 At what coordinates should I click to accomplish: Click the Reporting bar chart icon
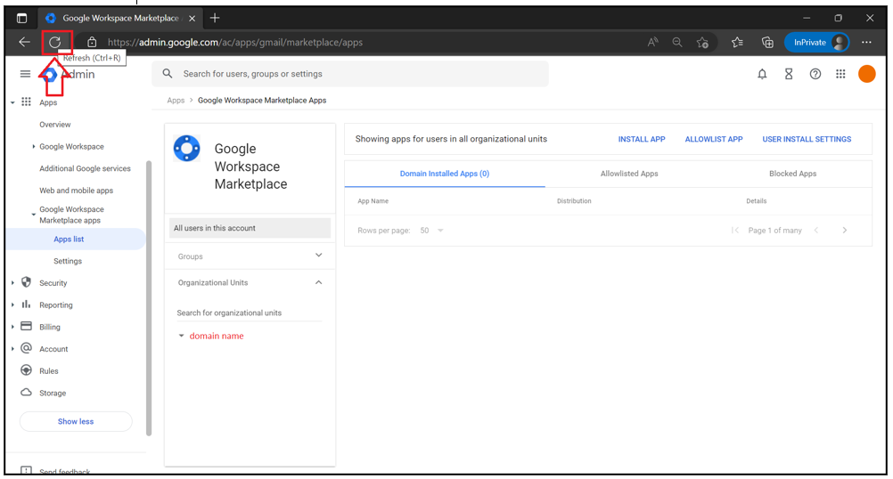pos(26,304)
